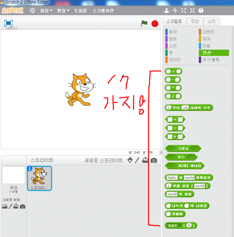Image resolution: width=234 pixels, height=237 pixels.
Task: Open the 스크래치란 menu item
Action: click(x=103, y=11)
